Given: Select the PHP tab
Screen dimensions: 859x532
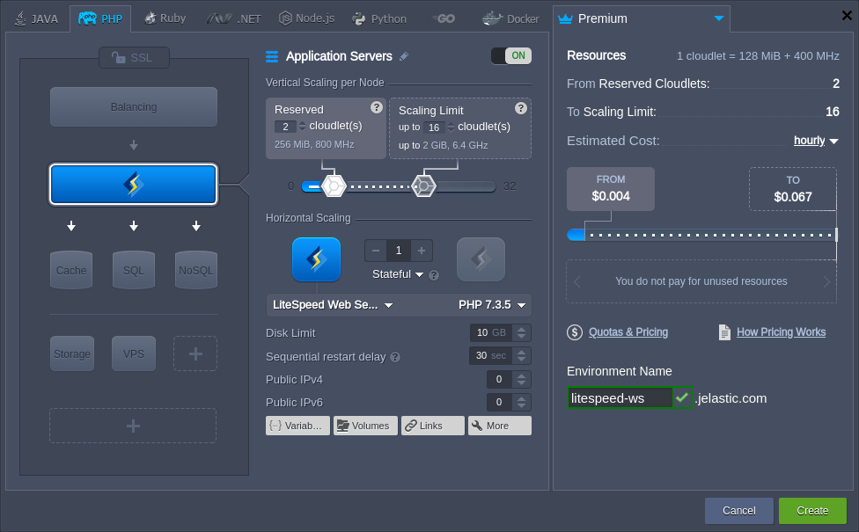Looking at the screenshot, I should [x=100, y=18].
